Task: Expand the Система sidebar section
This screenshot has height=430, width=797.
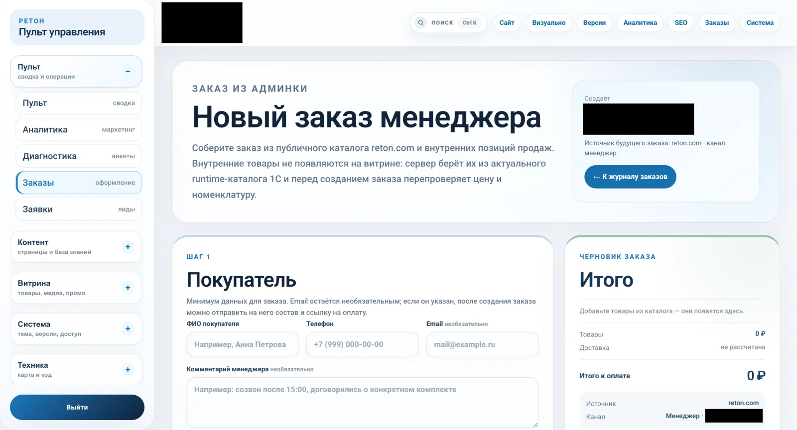Action: 128,328
